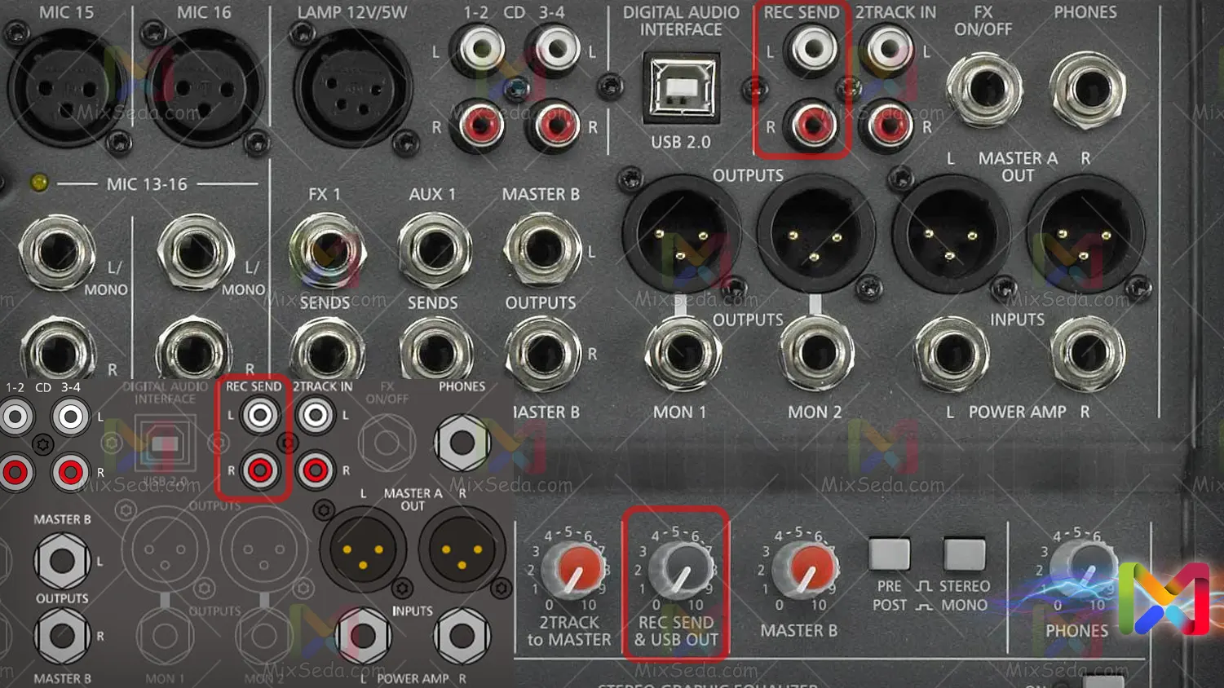Click the MixSeda logo in the corner
1224x688 pixels.
click(x=1164, y=598)
